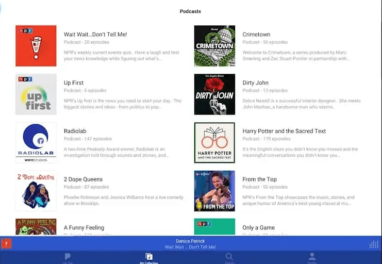Click 'Podcast - 6 episodes' under Up First
Viewport: 382px width, 264px height.
[x=85, y=90]
